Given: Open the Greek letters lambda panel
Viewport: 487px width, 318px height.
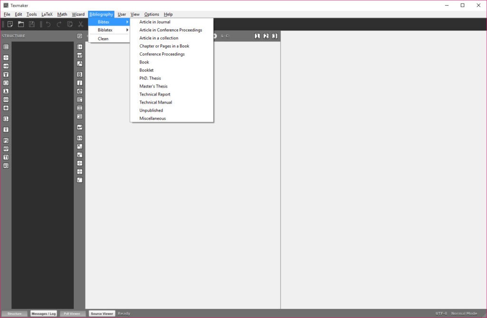Looking at the screenshot, I should 6,91.
